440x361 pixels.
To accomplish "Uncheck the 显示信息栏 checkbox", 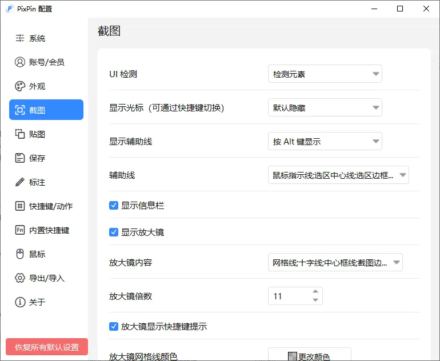I will 114,205.
